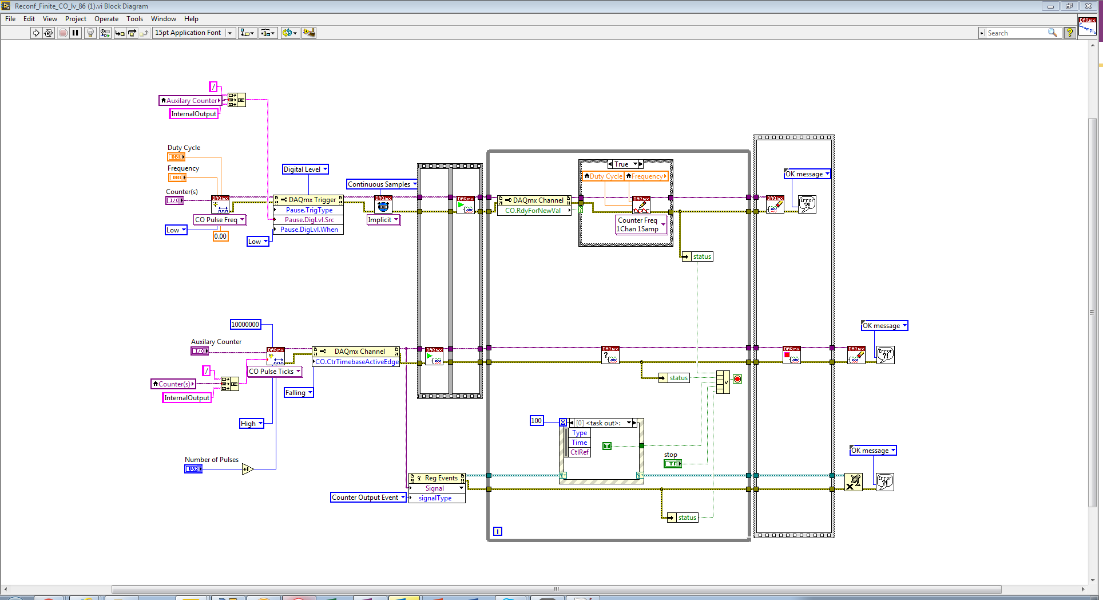Select the stop boolean terminal
This screenshot has width=1103, height=600.
point(673,464)
